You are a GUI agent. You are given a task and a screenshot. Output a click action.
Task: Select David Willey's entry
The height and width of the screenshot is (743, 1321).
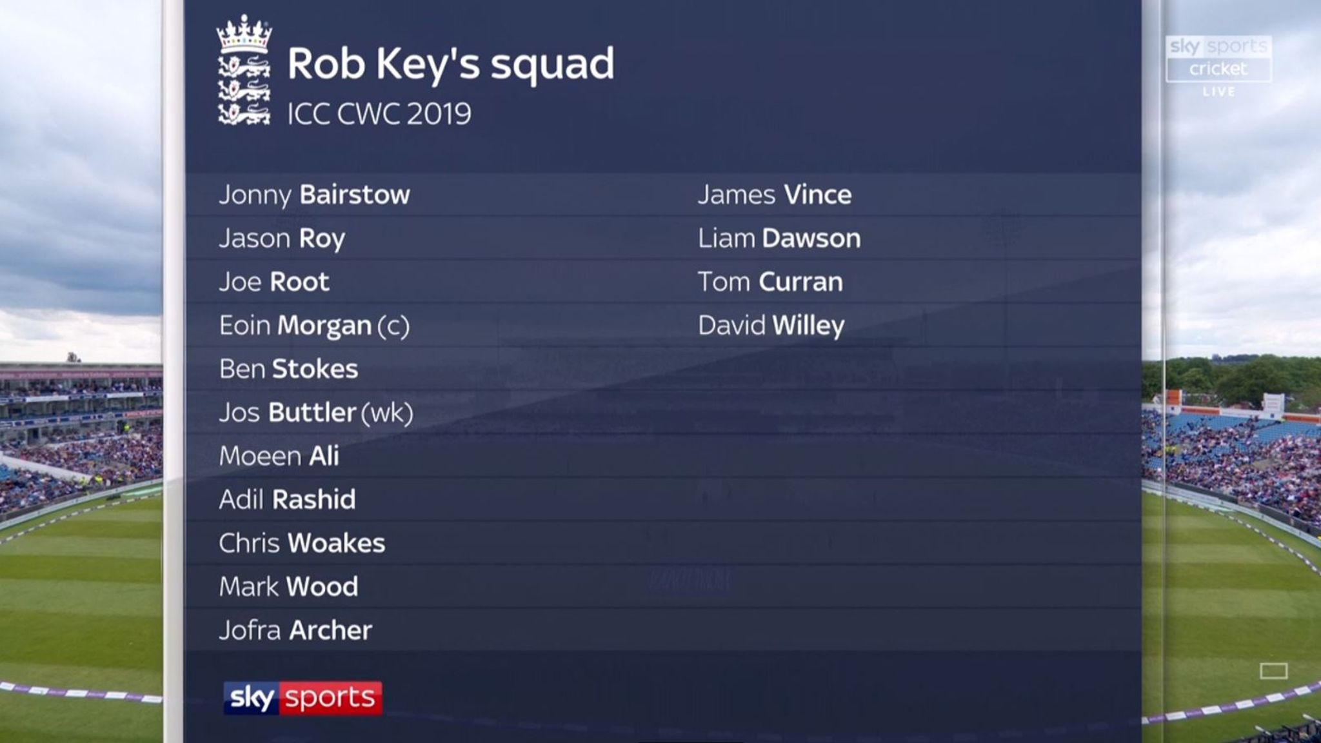pyautogui.click(x=771, y=326)
